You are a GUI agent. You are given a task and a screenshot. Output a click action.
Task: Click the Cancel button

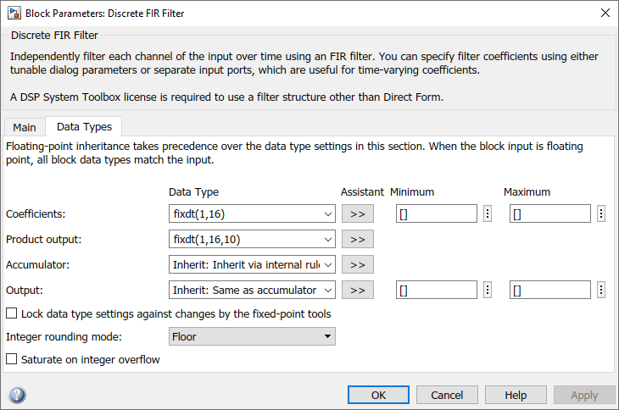[447, 395]
